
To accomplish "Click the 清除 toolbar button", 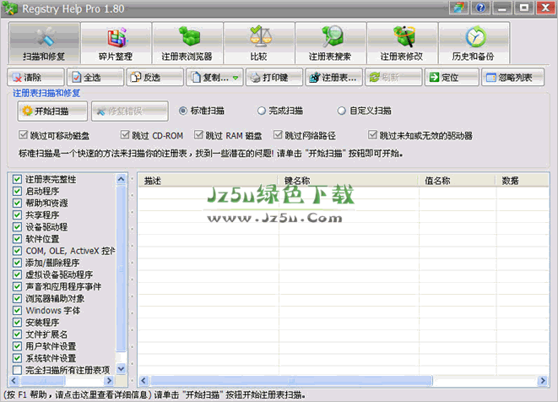I will tap(35, 77).
